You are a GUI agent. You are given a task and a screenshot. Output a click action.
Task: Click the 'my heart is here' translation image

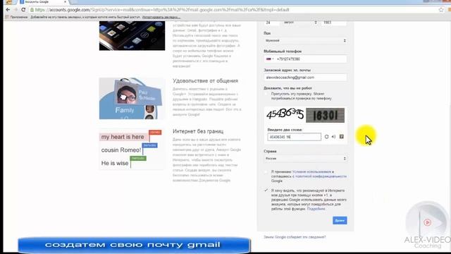point(132,149)
